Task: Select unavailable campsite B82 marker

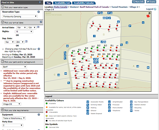Action: tap(77, 88)
